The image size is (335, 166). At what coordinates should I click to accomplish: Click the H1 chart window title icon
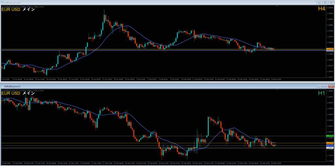coord(3,86)
